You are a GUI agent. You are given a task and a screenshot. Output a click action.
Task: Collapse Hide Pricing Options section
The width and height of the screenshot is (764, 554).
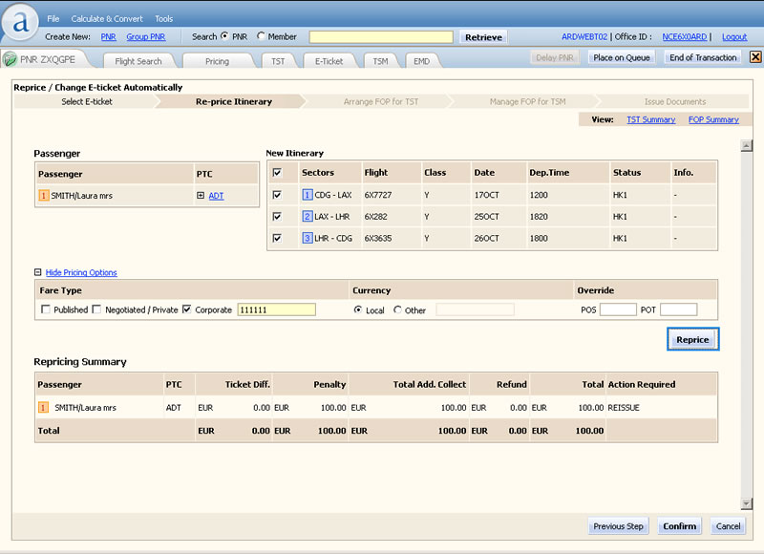point(38,273)
